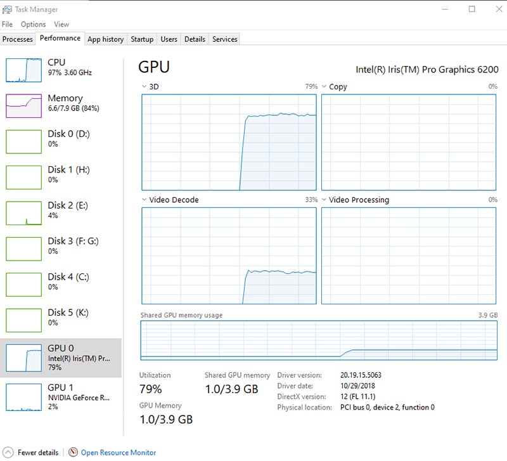The height and width of the screenshot is (461, 507).
Task: Click the Task Manager app icon in title bar
Action: coord(7,10)
